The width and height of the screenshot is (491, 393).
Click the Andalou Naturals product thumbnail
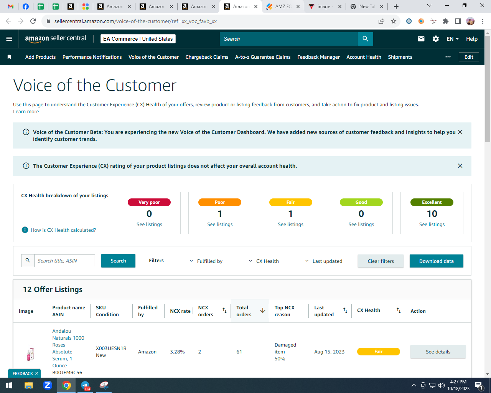pyautogui.click(x=30, y=354)
